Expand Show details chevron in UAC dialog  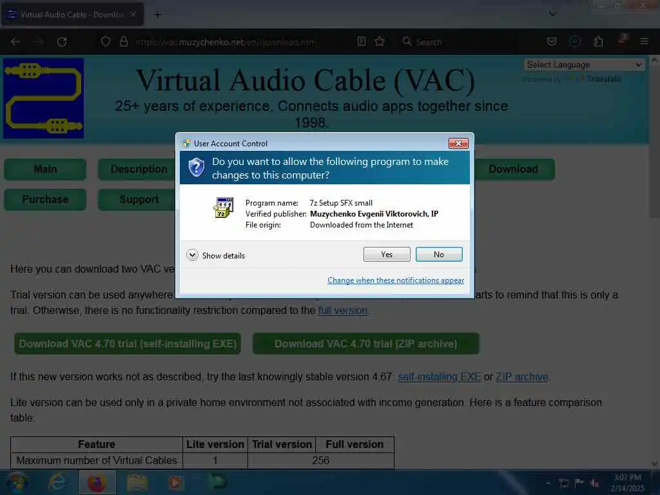click(192, 255)
